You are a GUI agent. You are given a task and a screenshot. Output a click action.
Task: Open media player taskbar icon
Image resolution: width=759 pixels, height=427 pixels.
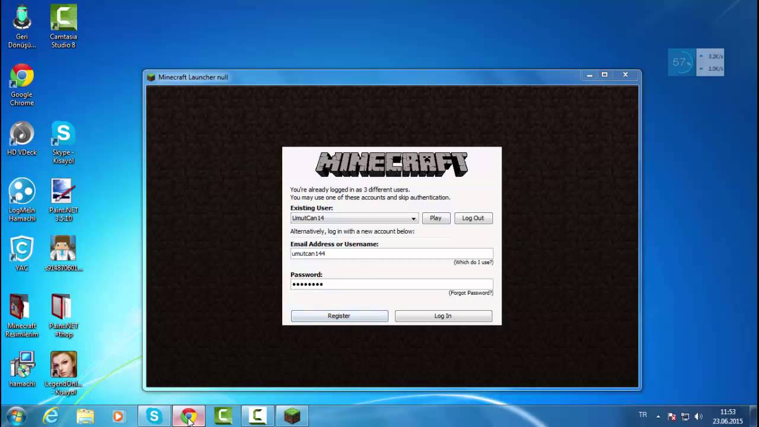pyautogui.click(x=118, y=416)
